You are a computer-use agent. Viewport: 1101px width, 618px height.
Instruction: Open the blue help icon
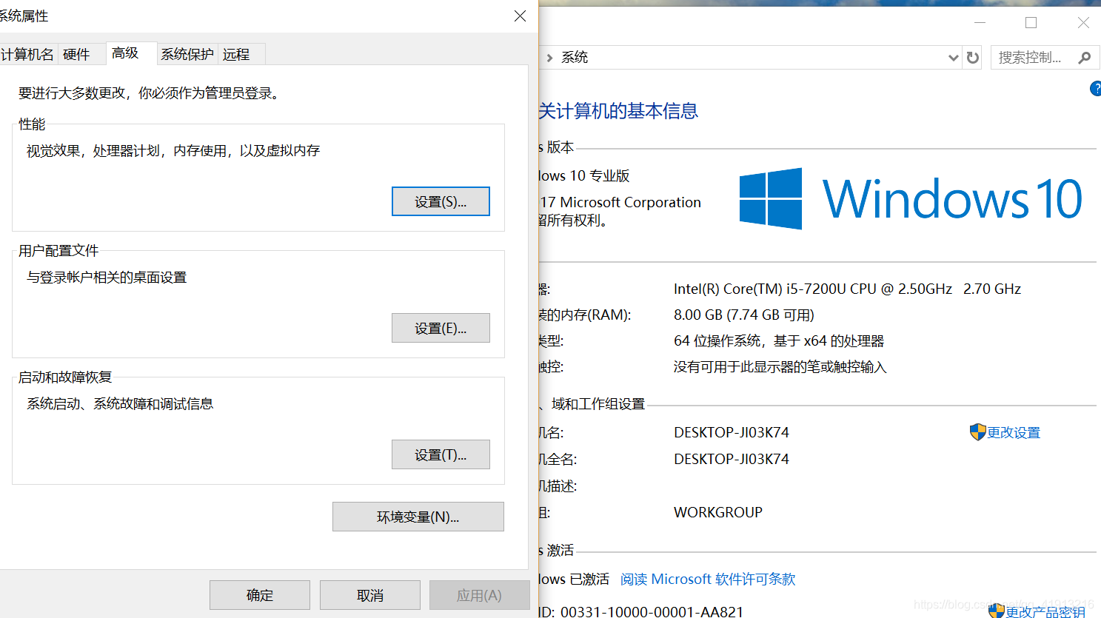[1096, 89]
